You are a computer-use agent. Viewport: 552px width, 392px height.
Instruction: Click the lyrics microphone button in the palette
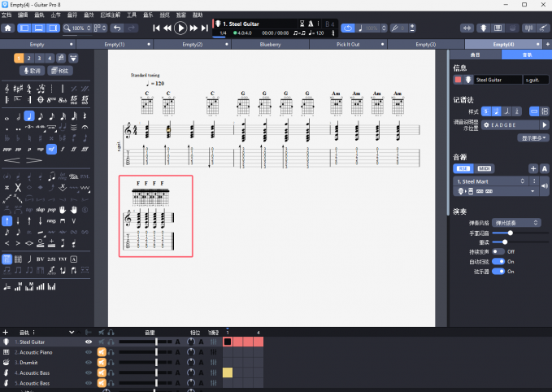pos(30,71)
